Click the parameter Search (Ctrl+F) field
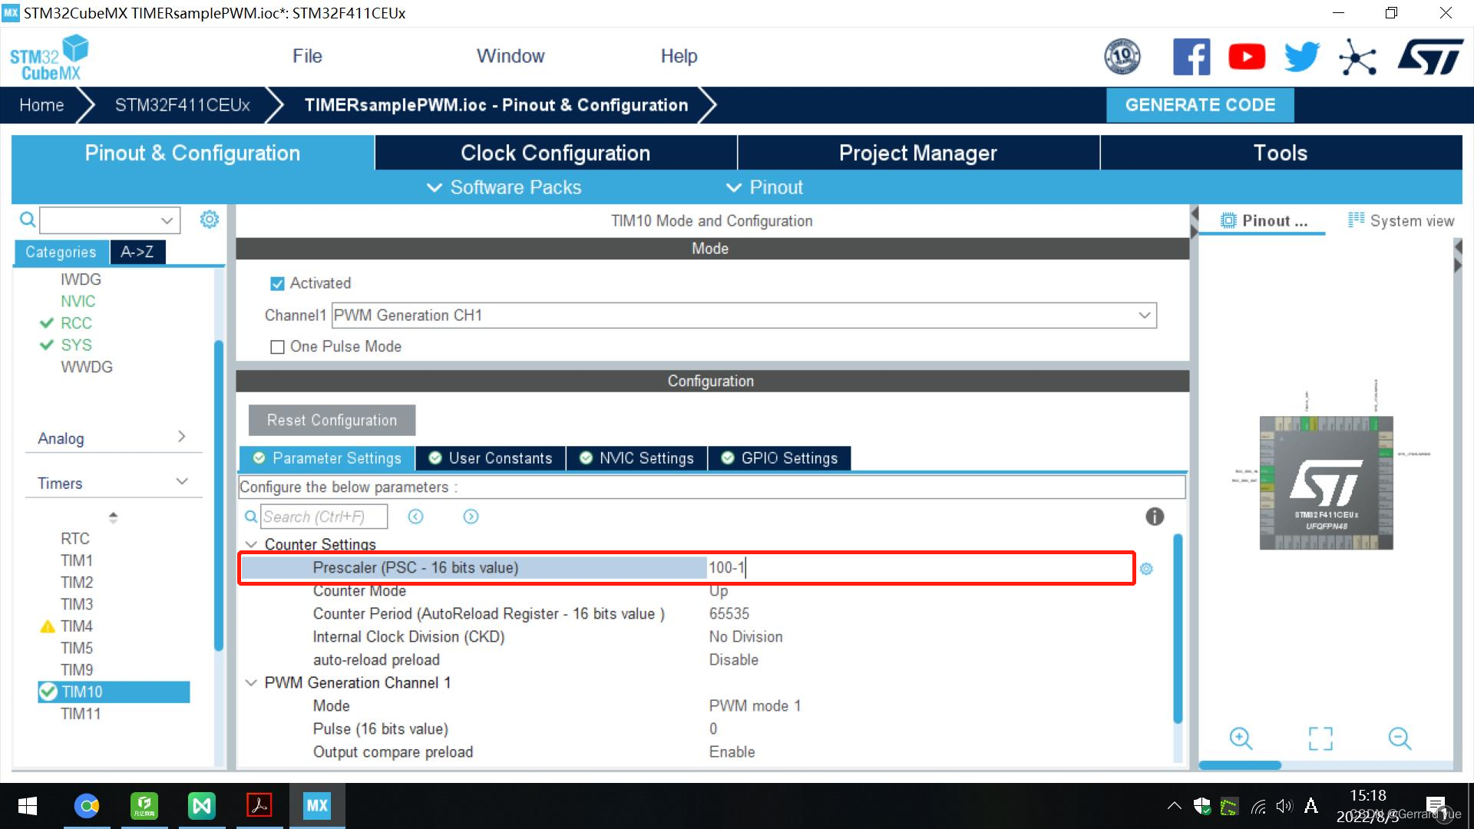 [324, 517]
